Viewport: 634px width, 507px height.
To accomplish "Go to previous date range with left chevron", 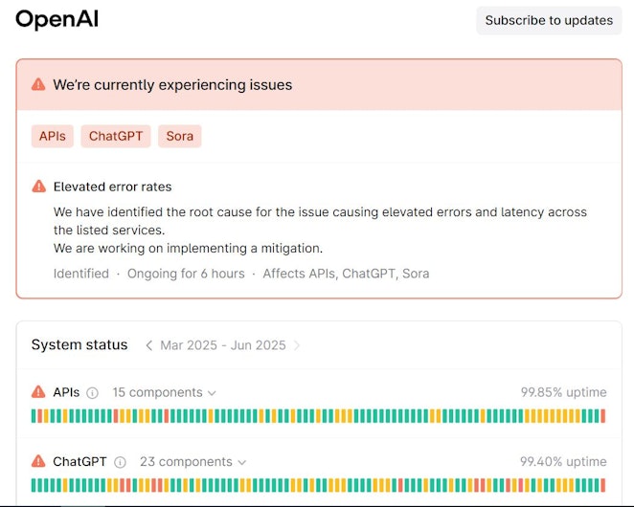I will point(148,345).
